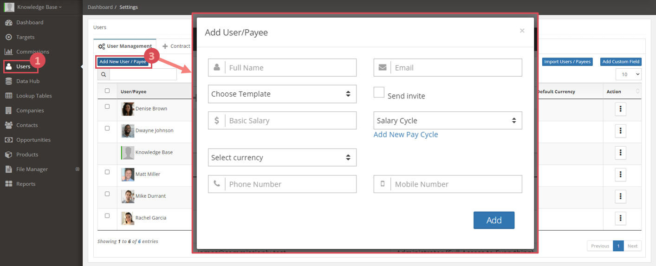
Task: Click the Reports sidebar icon
Action: (x=8, y=184)
